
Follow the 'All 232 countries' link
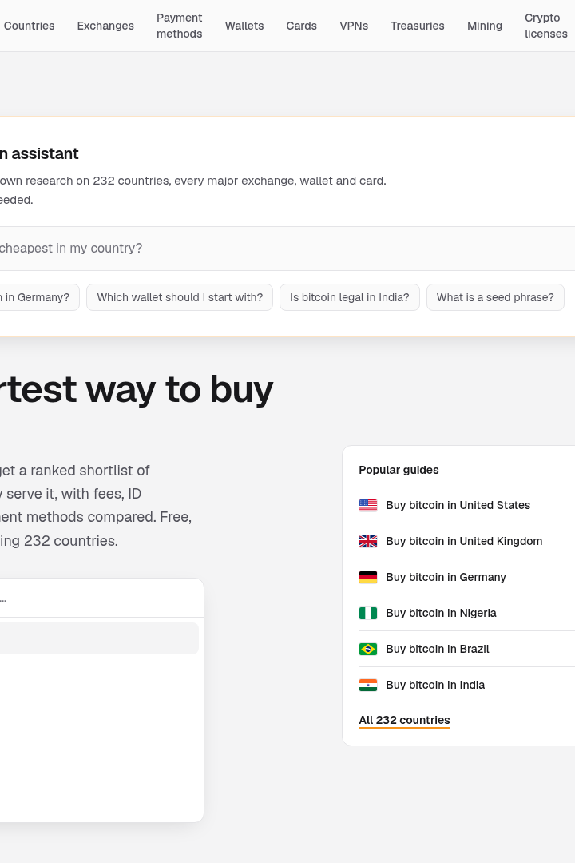click(404, 720)
